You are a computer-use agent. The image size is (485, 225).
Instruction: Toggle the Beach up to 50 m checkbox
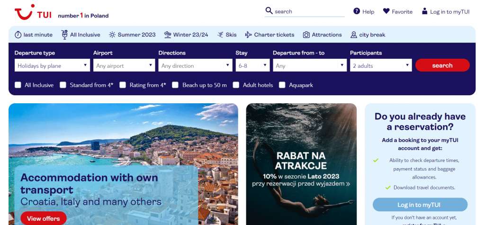tap(175, 85)
